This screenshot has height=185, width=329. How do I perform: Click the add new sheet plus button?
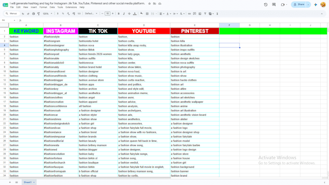(x=10, y=182)
